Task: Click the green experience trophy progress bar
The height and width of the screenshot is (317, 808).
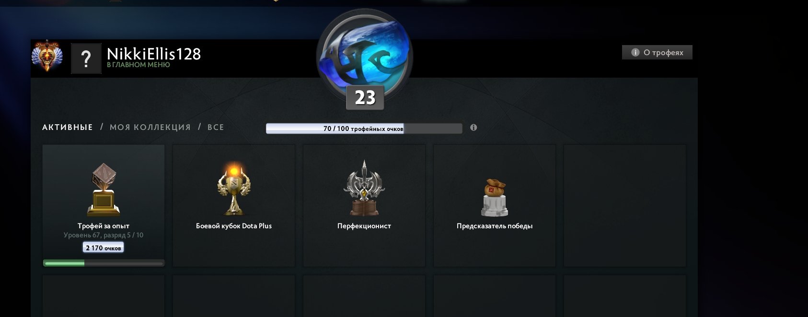Action: click(104, 263)
